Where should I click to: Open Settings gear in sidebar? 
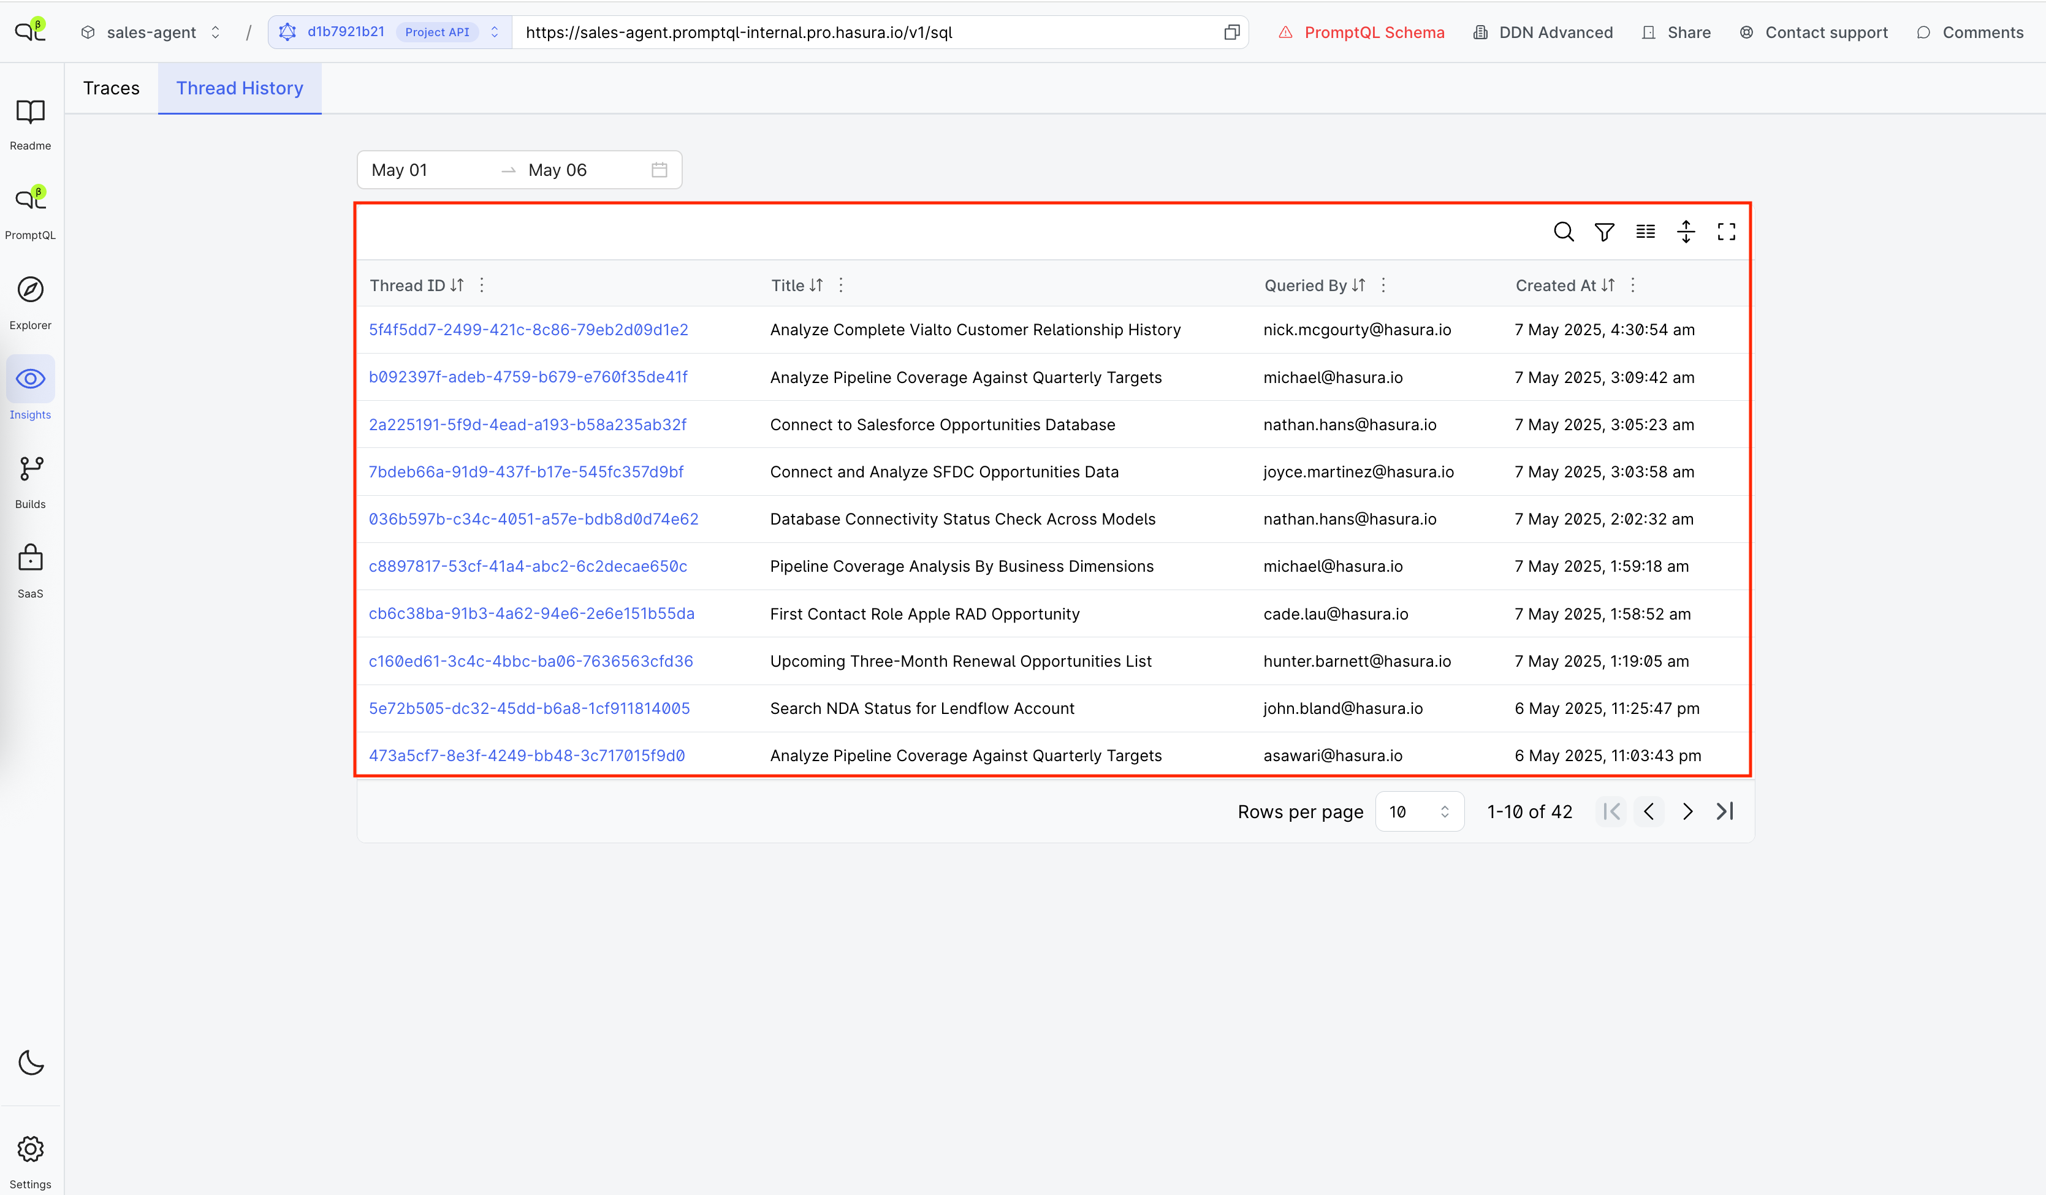coord(30,1148)
